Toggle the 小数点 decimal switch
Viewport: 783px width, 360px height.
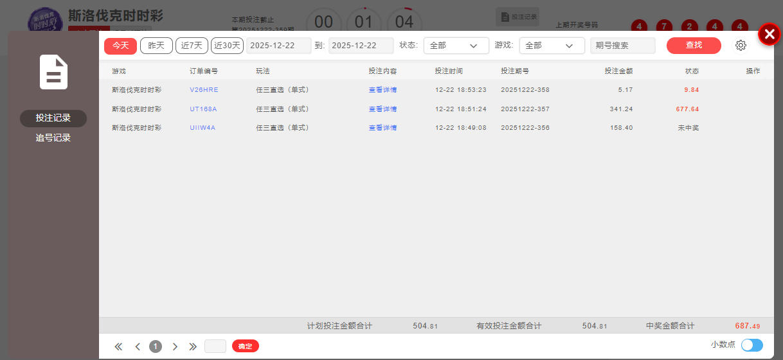751,345
